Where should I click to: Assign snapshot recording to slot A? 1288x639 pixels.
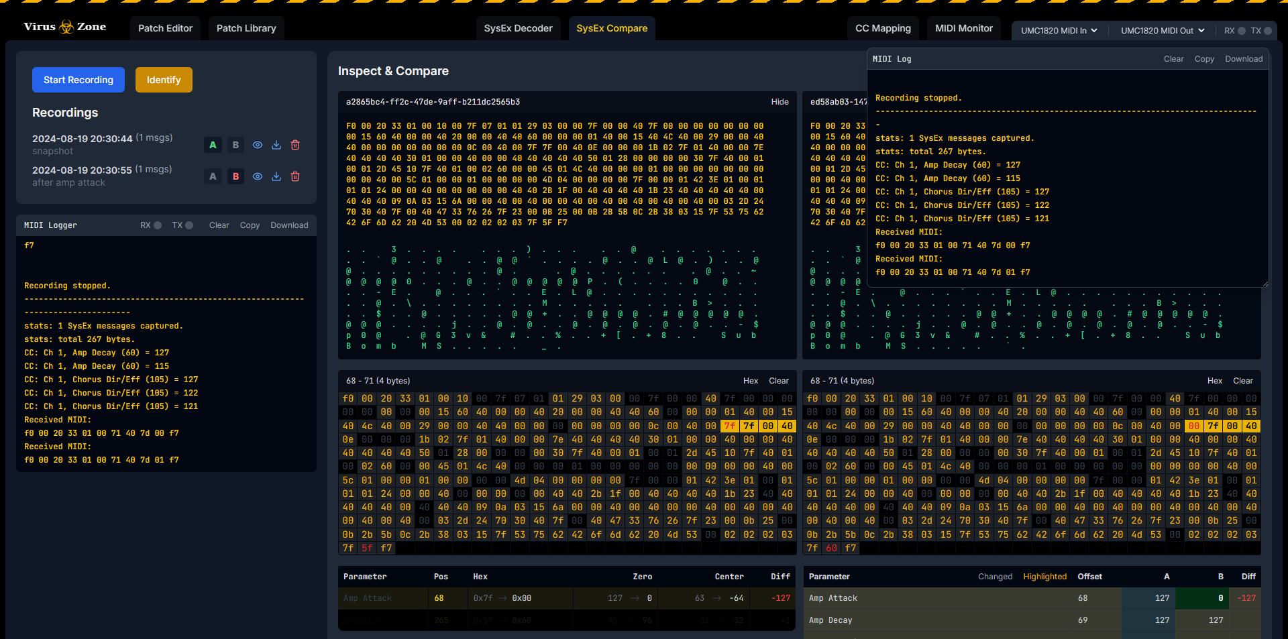click(x=213, y=145)
